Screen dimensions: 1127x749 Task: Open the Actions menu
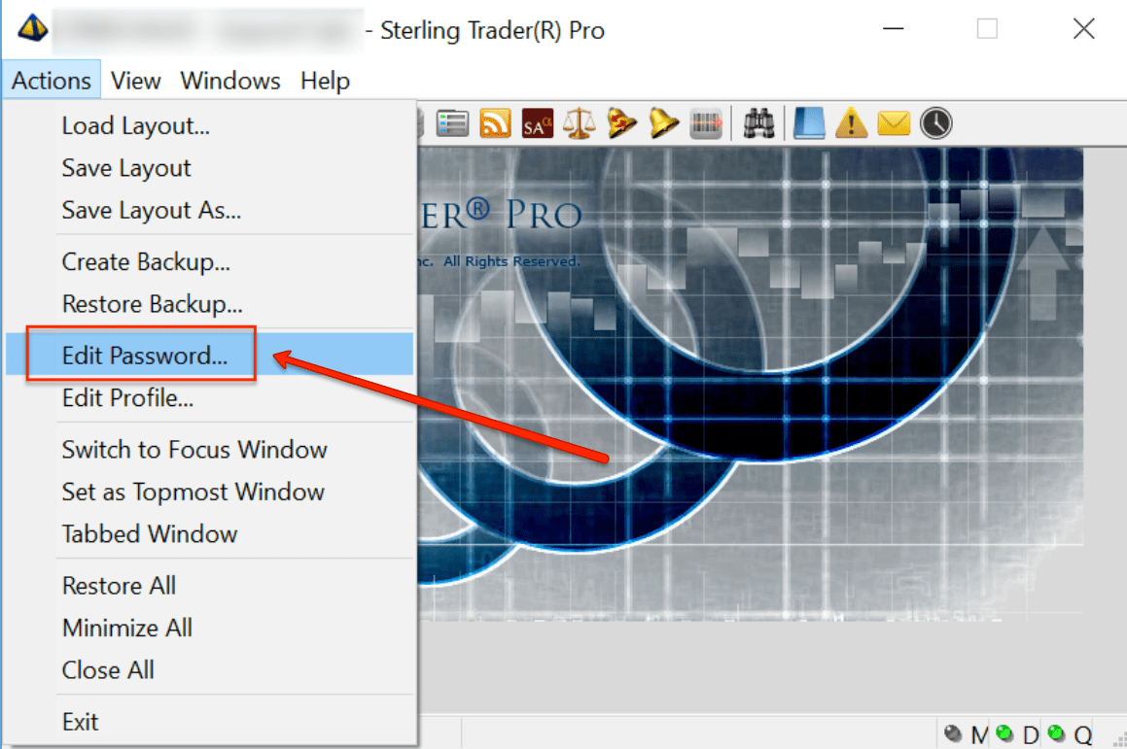click(x=52, y=81)
